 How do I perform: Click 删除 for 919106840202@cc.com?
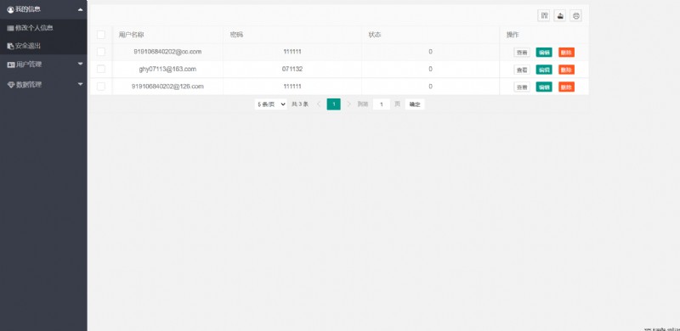point(566,52)
